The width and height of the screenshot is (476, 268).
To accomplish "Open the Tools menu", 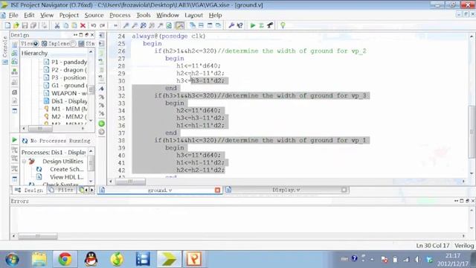I will click(144, 15).
